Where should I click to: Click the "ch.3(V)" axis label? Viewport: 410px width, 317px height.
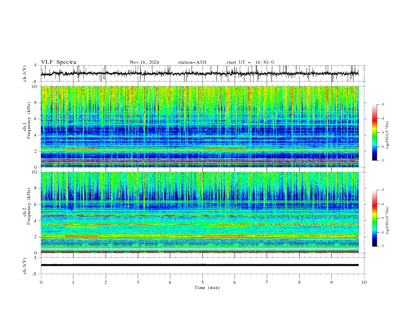[x=25, y=266]
